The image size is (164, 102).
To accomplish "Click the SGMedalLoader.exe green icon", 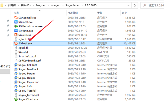I will click(x=16, y=26).
